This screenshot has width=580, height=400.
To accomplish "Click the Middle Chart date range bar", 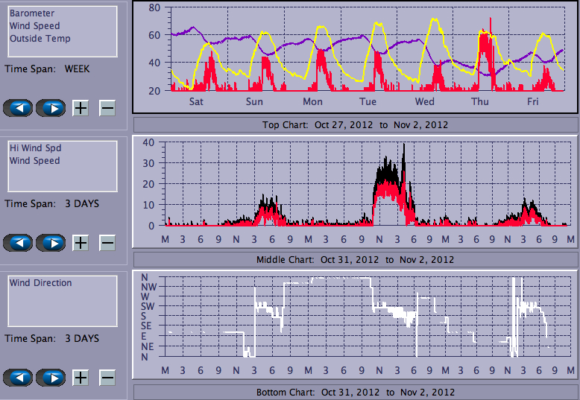I will 355,259.
